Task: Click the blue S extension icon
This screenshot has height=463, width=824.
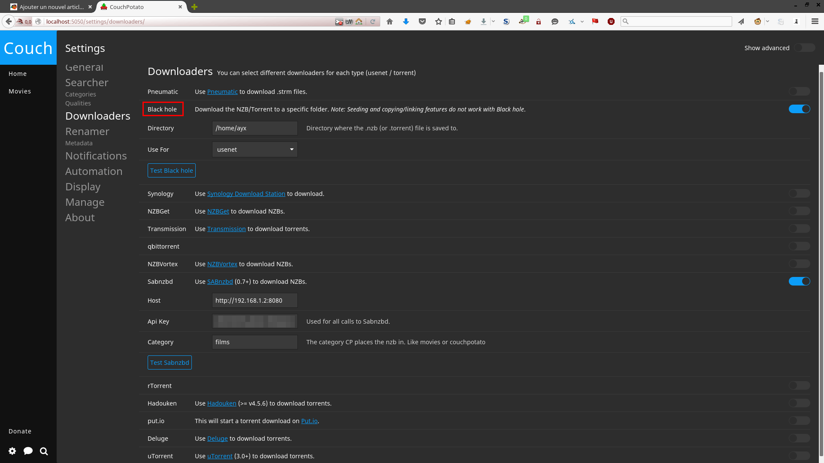Action: (x=506, y=21)
